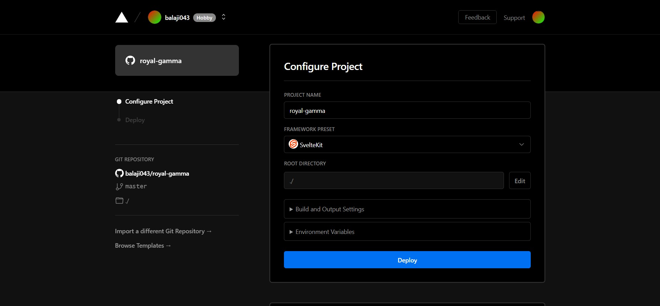Click the master branch name
Screen dimensions: 660x306
click(x=136, y=186)
